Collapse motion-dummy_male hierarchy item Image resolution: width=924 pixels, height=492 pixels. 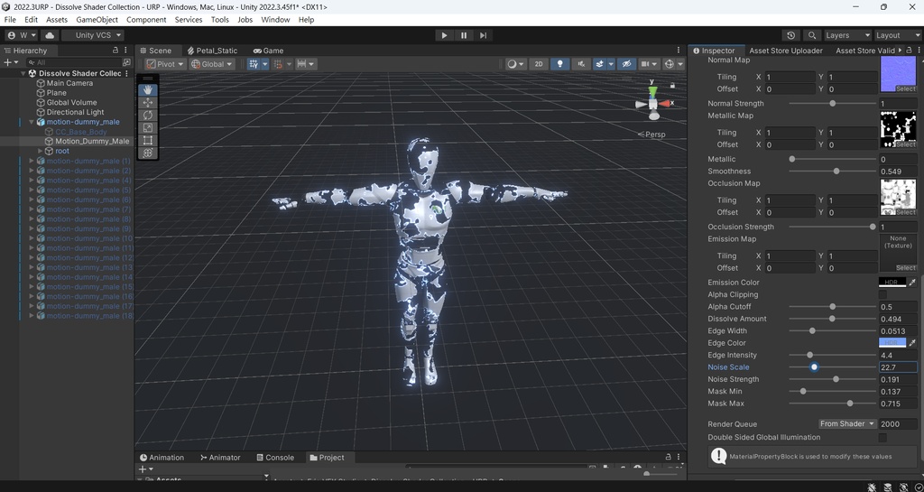click(32, 122)
